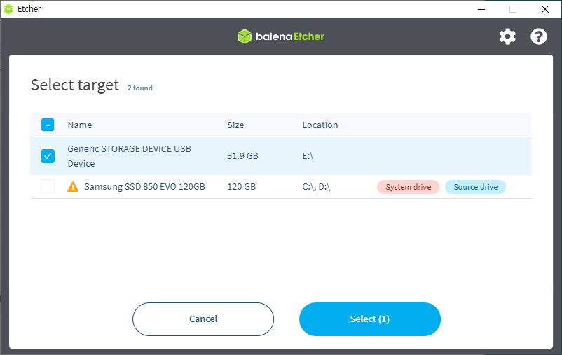The width and height of the screenshot is (562, 355).
Task: Click Samsung SSD 850 EVO 120GB name
Action: [145, 187]
